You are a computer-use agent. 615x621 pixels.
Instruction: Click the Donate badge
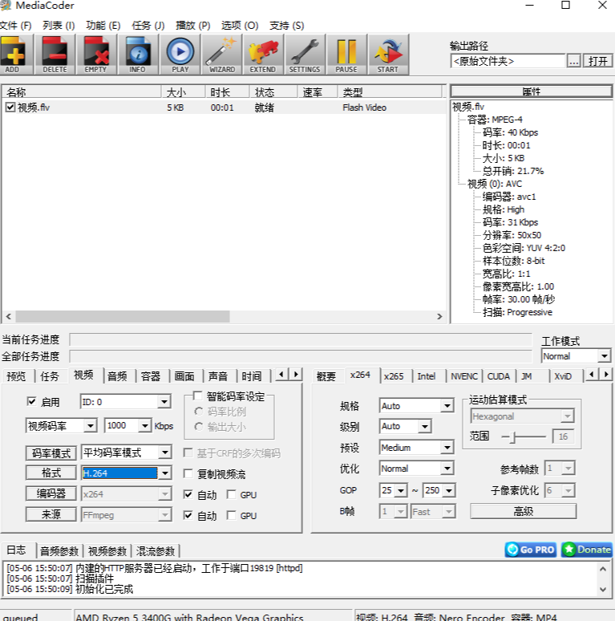[x=587, y=550]
